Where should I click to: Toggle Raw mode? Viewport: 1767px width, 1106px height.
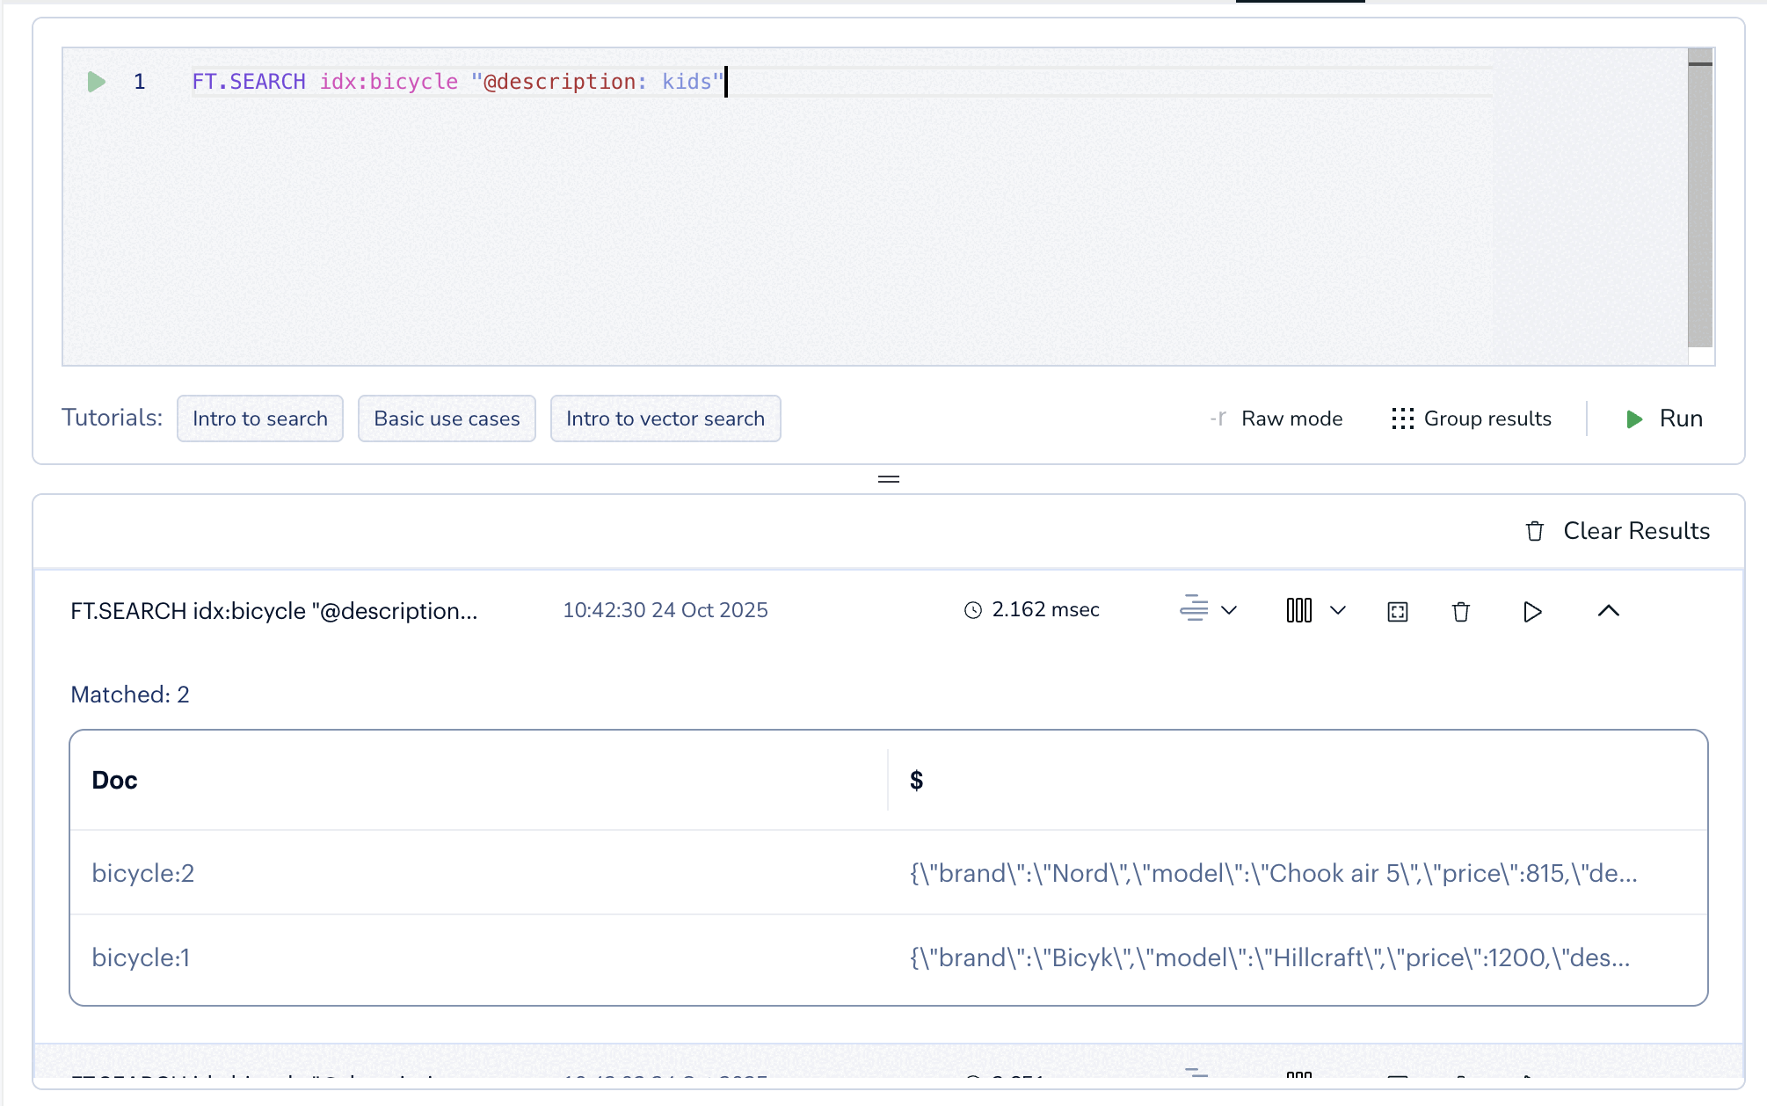pyautogui.click(x=1277, y=418)
